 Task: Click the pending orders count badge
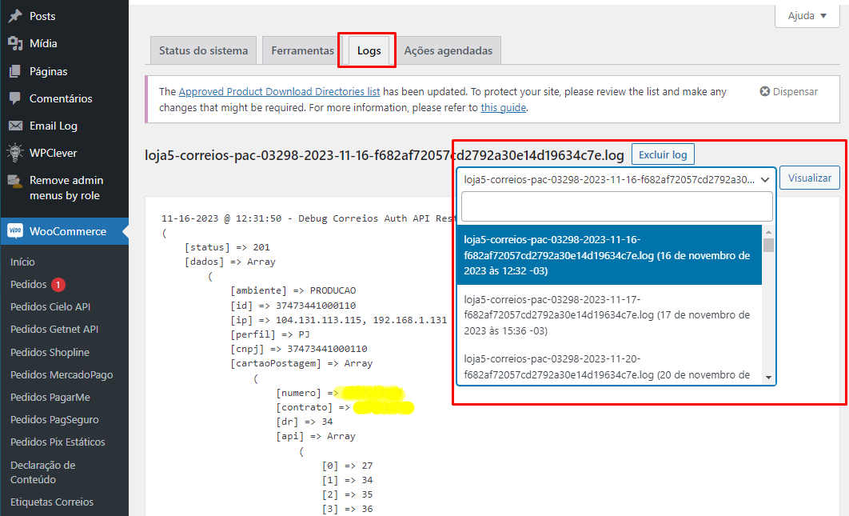coord(58,285)
